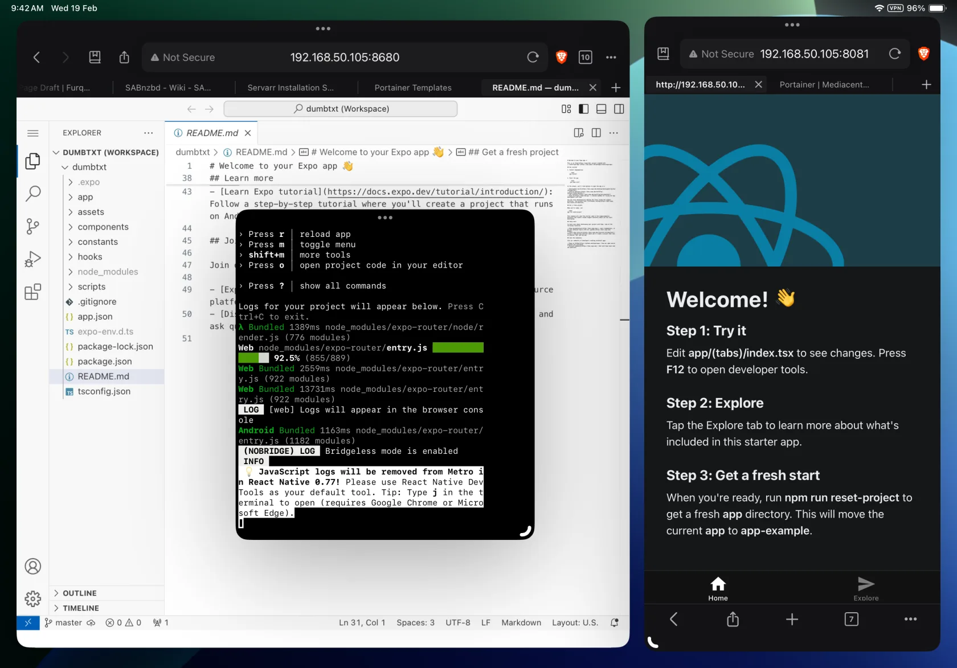
Task: Toggle the bottom panel layout icon
Action: point(601,109)
